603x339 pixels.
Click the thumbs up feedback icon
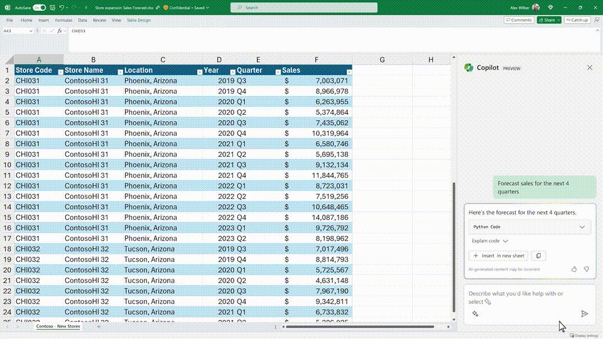coord(574,269)
